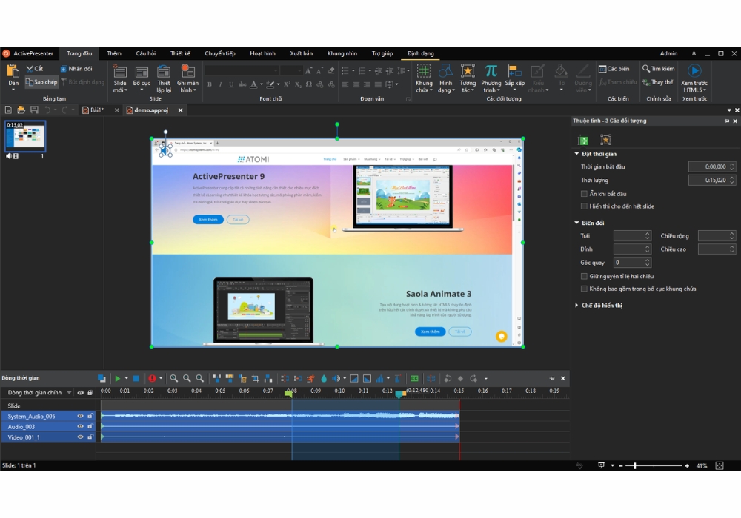Image resolution: width=741 pixels, height=518 pixels.
Task: Click Thay thế (Replace) button
Action: click(x=657, y=82)
